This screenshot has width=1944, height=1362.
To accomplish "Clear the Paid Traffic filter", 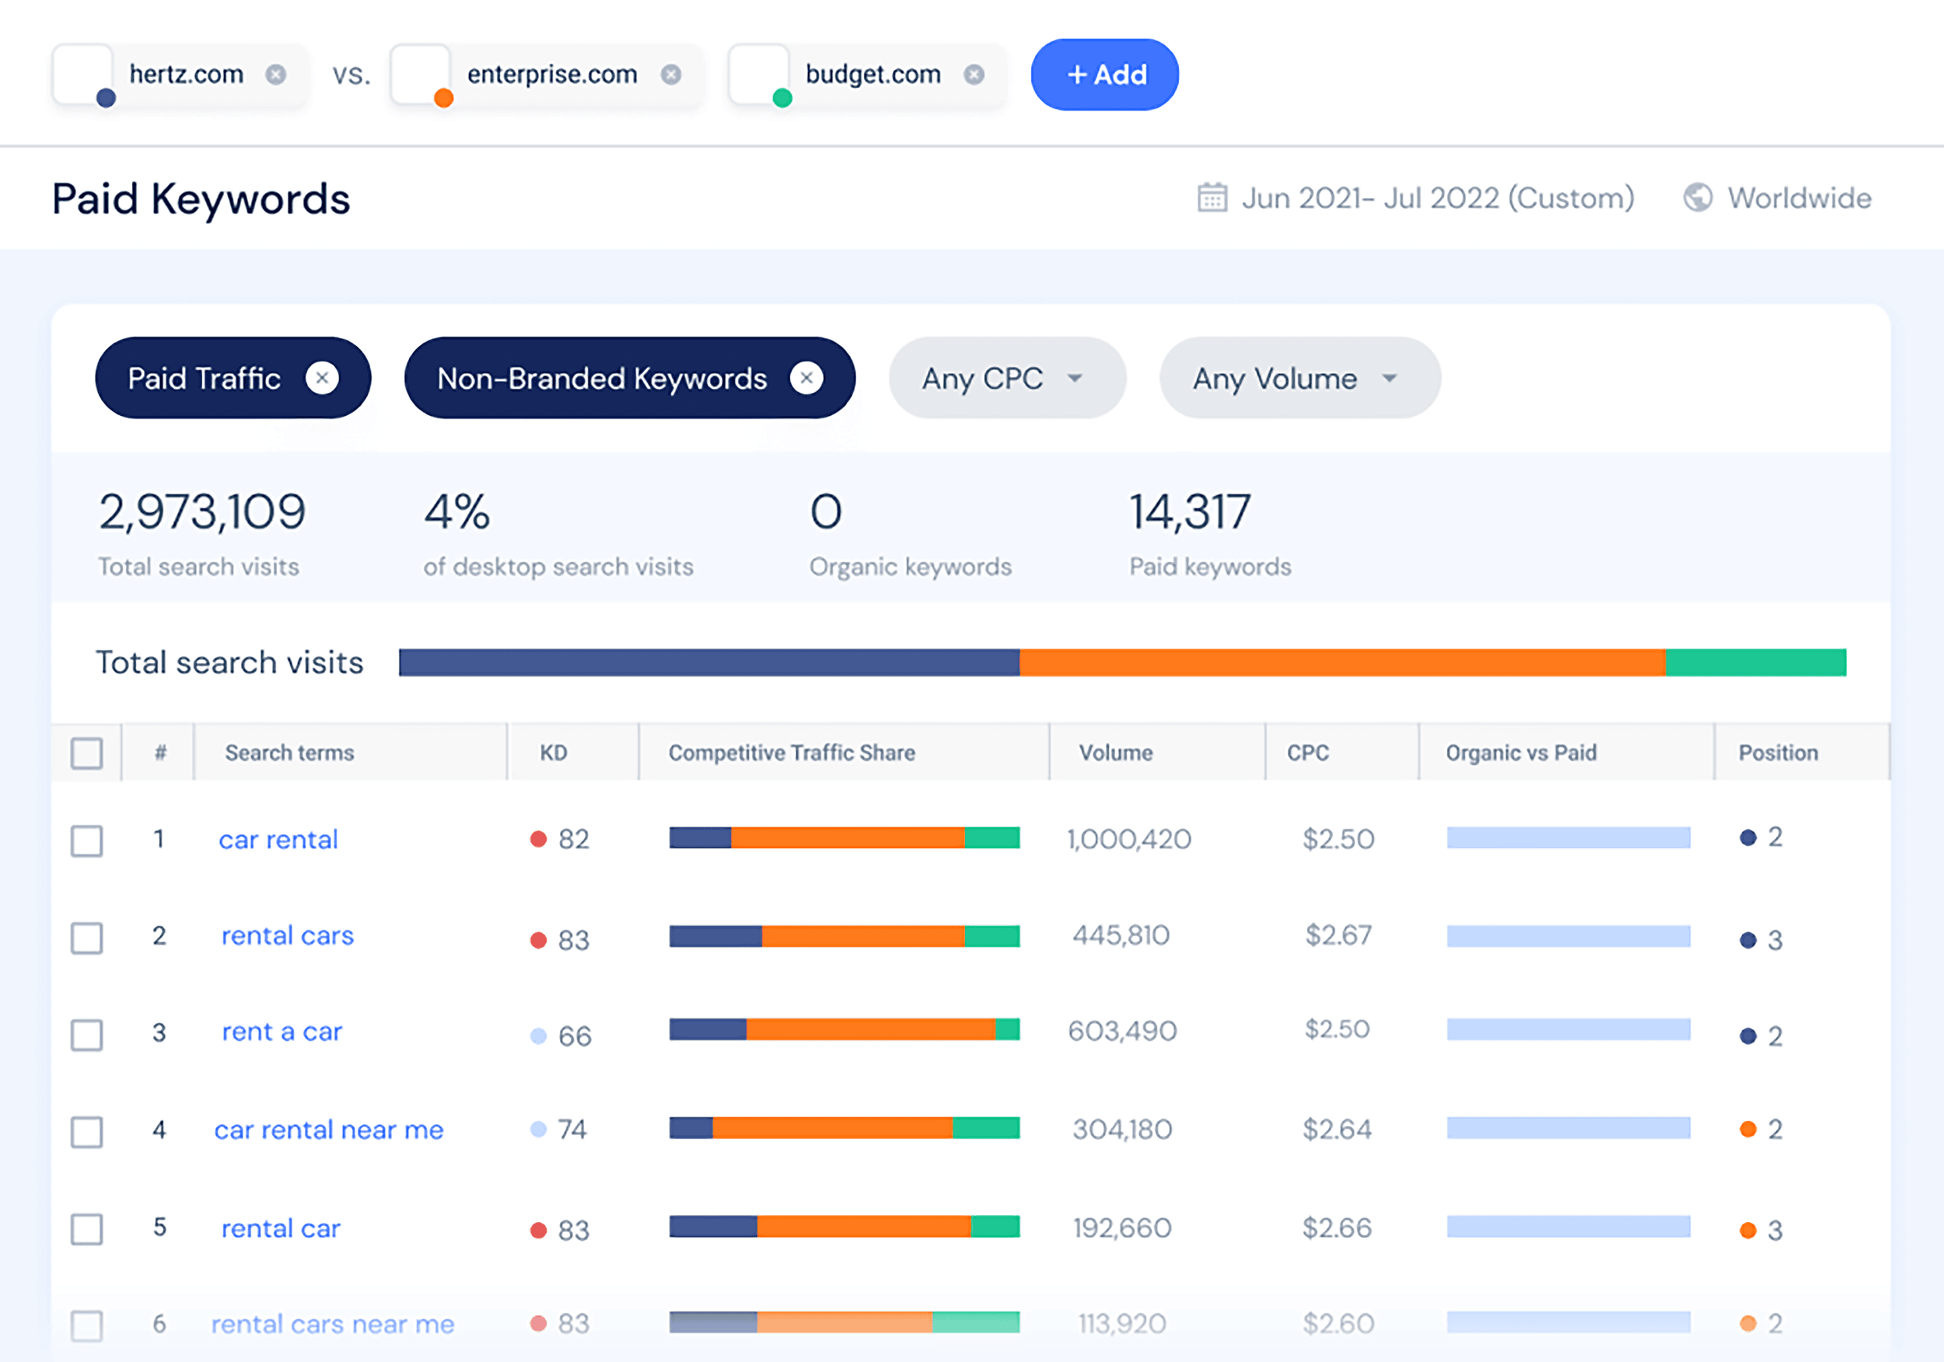I will click(x=322, y=379).
